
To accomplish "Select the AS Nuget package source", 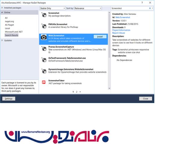I will click(9, 25).
